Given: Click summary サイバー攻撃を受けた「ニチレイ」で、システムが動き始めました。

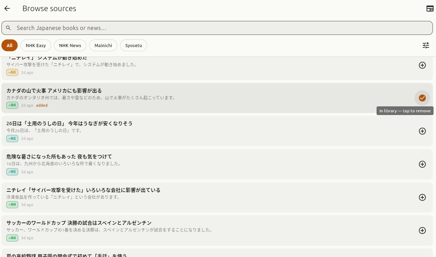Looking at the screenshot, I should tap(72, 65).
